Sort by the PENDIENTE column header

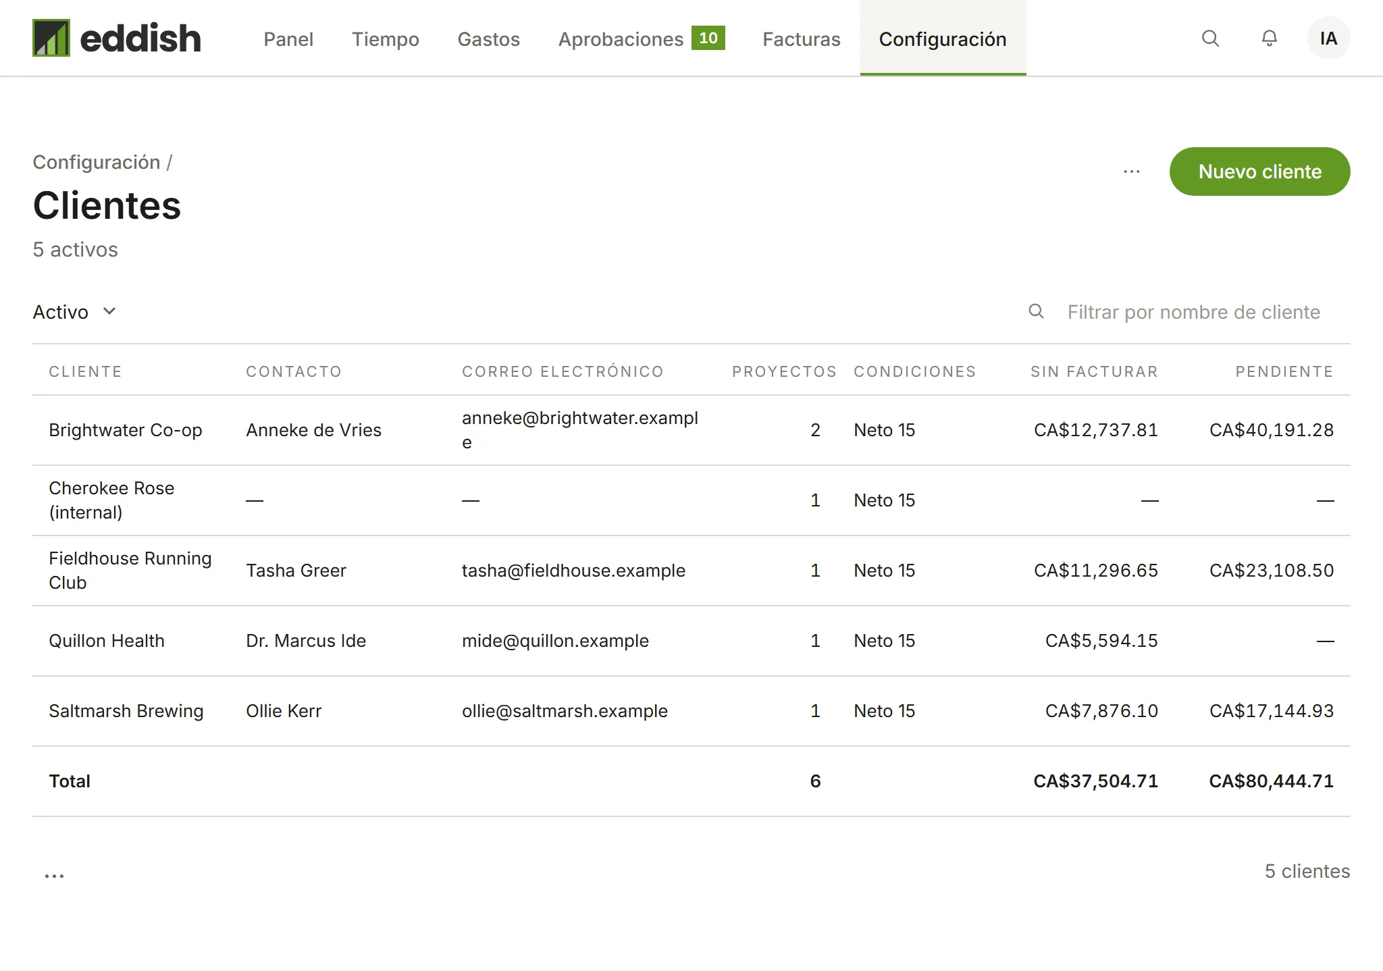coord(1284,371)
